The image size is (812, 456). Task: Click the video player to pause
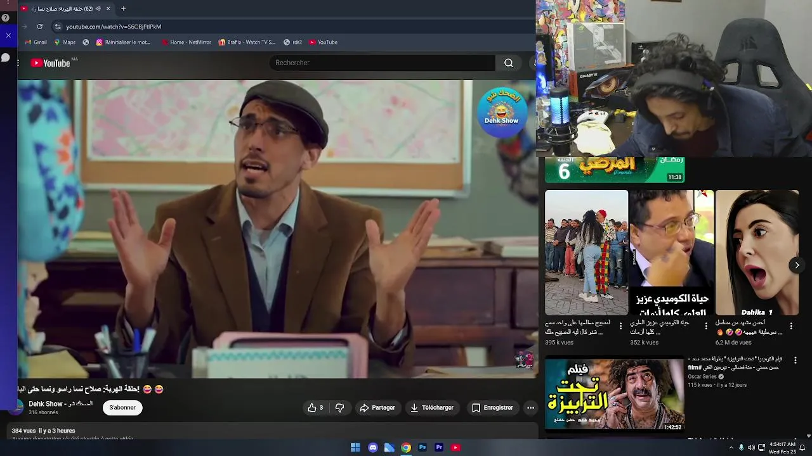click(277, 229)
